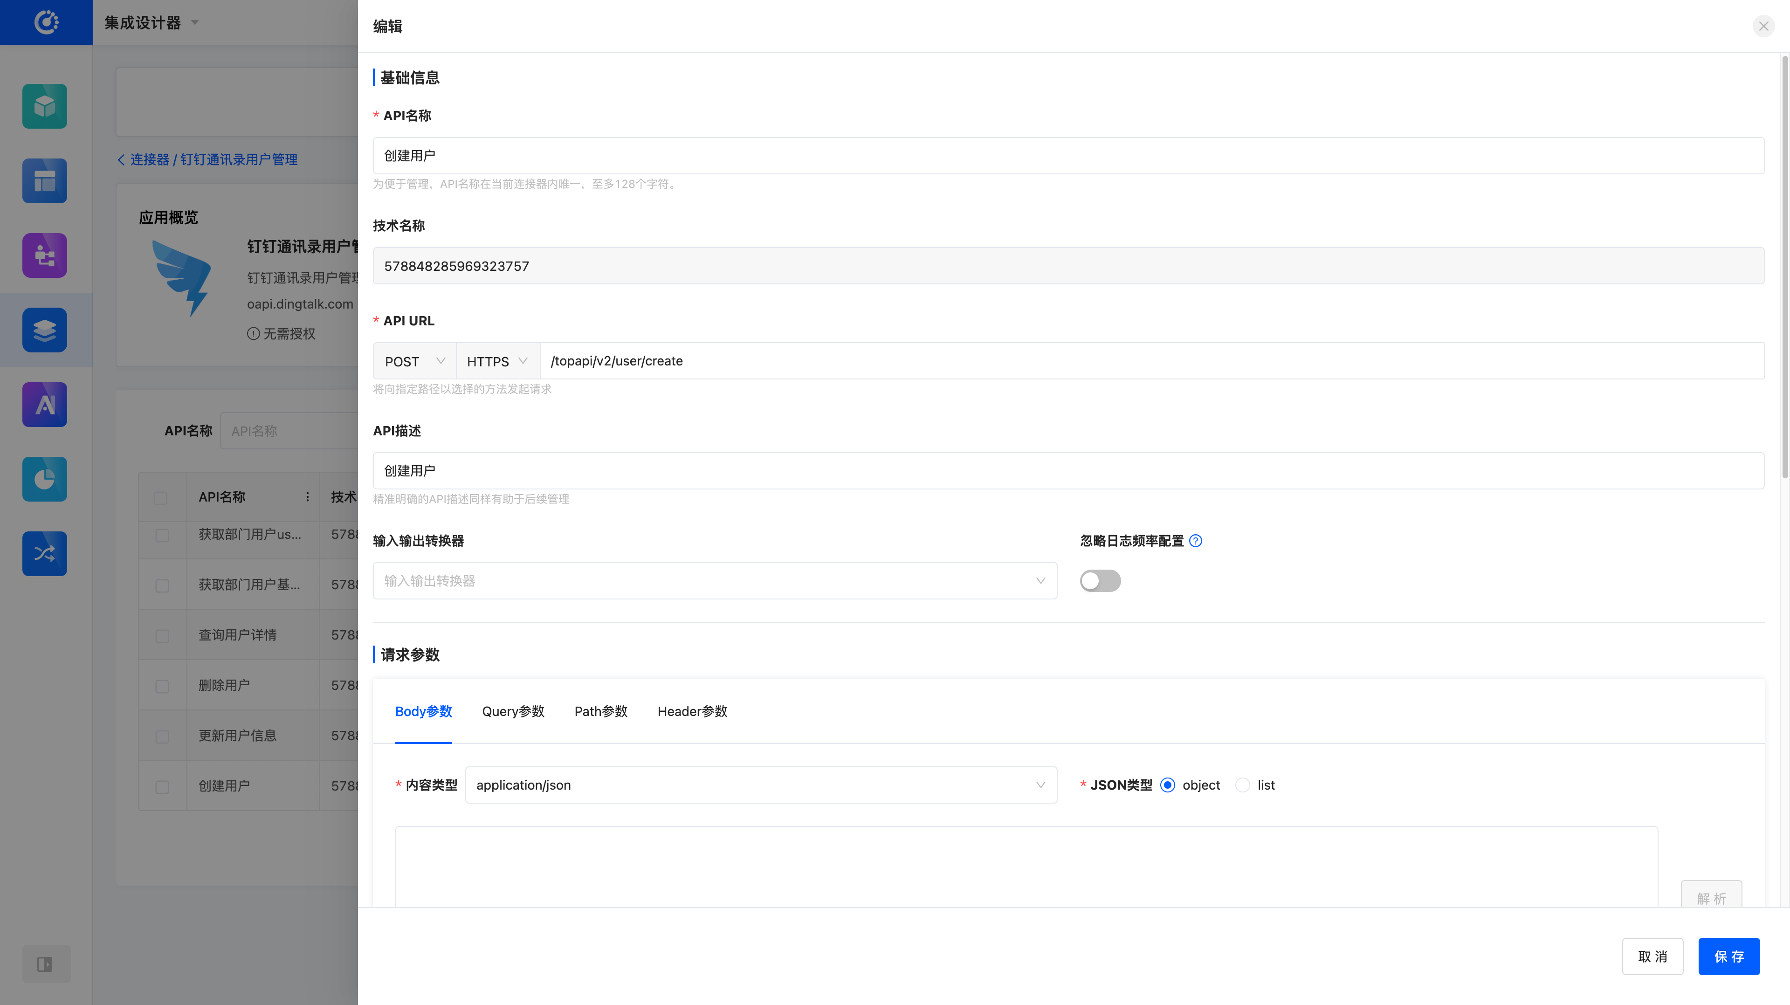Expand the HTTPS protocol dropdown

point(497,361)
